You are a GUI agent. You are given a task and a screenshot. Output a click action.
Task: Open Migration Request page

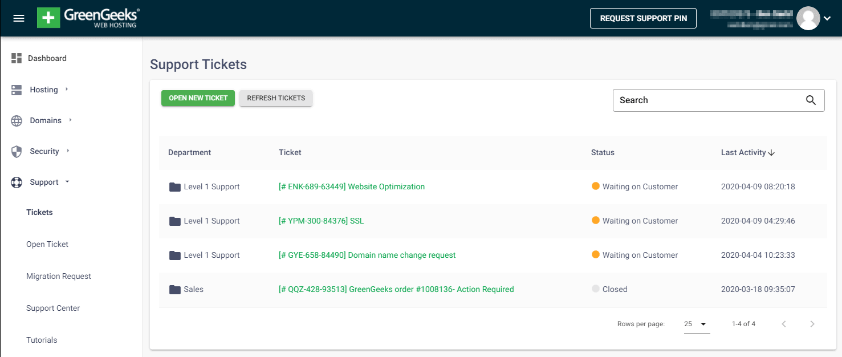[x=59, y=276]
